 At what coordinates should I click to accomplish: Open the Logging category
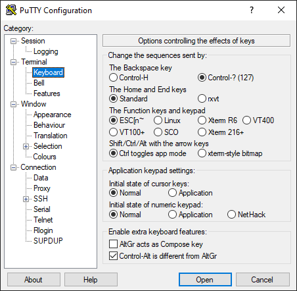coord(45,51)
